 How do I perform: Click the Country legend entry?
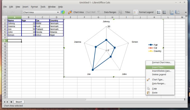coord(155,51)
